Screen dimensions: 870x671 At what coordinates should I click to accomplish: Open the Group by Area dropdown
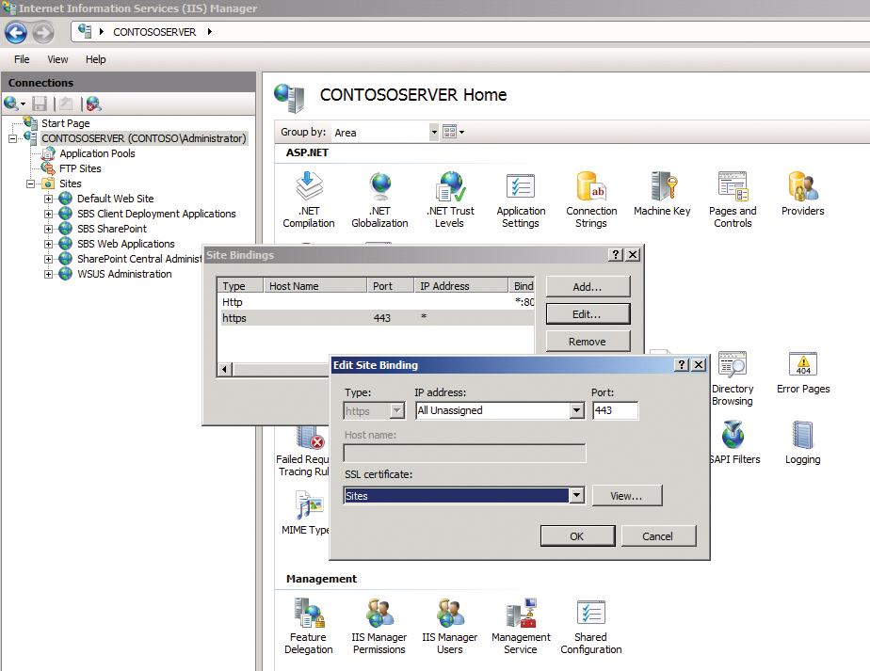(434, 133)
